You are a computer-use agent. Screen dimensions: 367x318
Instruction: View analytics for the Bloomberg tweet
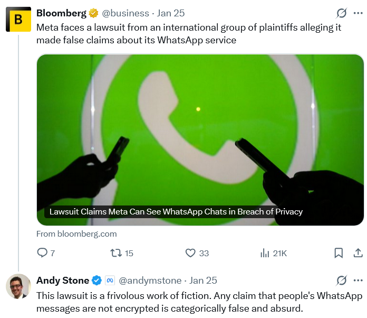(265, 253)
